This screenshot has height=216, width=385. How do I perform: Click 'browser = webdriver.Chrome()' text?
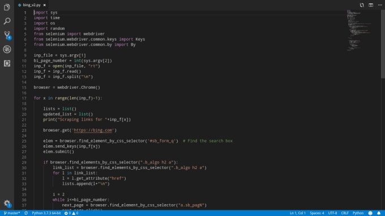pyautogui.click(x=67, y=88)
